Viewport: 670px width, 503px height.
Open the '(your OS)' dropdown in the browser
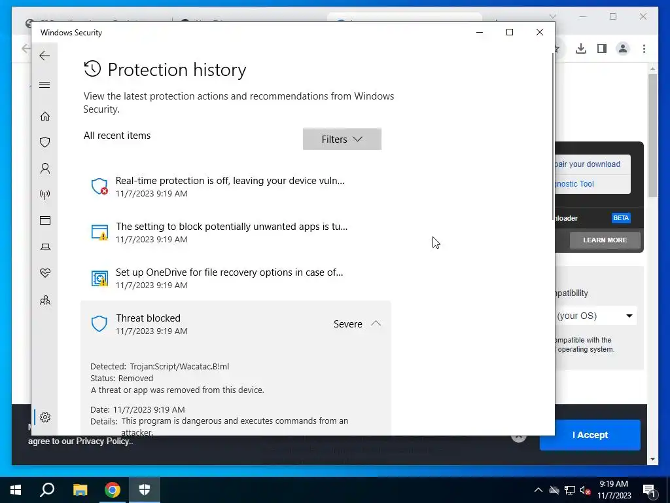(x=596, y=316)
